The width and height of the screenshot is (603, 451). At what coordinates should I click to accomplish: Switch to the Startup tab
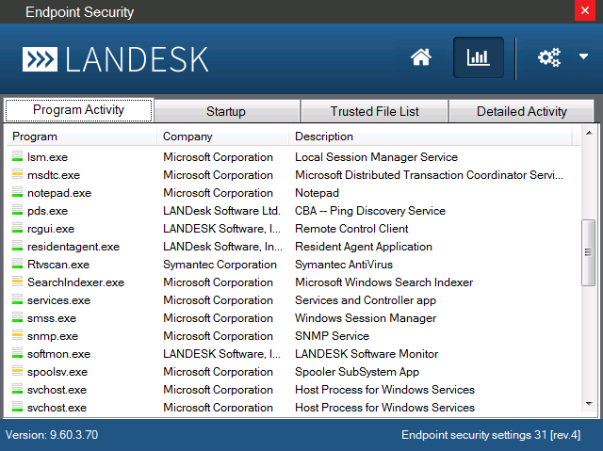pos(226,111)
